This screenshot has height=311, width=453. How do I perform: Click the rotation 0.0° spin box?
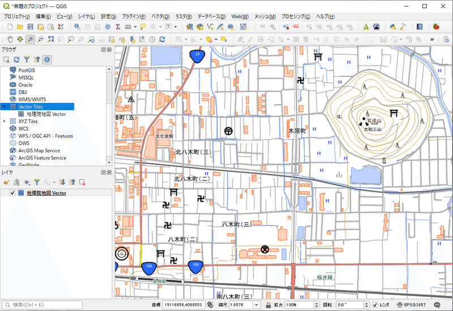pos(353,305)
